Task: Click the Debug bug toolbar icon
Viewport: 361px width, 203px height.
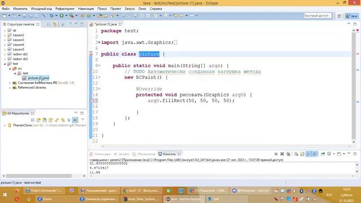Action: click(x=51, y=16)
